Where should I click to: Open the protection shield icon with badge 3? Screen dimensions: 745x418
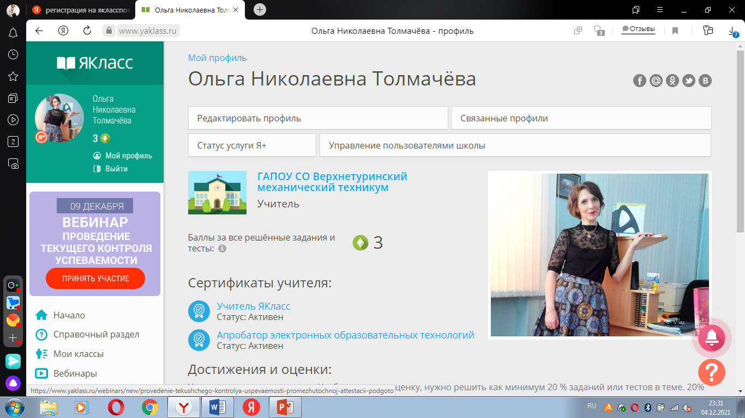[598, 31]
